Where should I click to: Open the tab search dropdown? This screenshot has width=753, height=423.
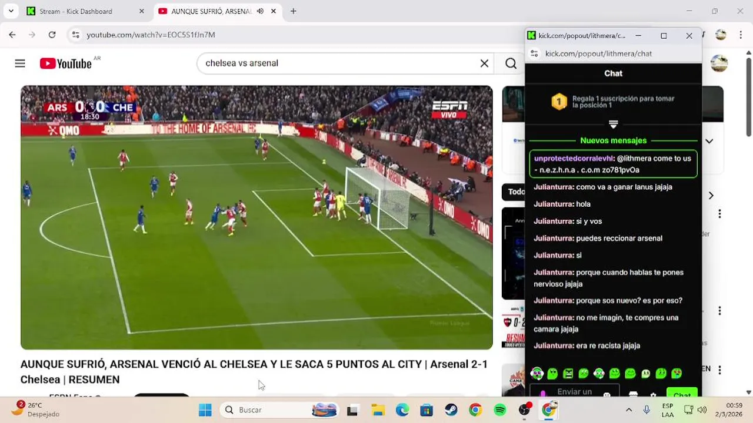(x=11, y=11)
